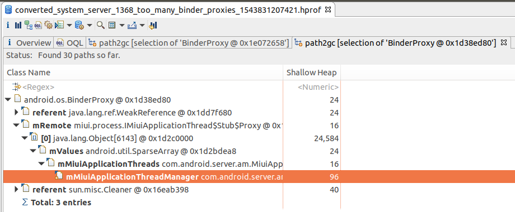Screen dimensions: 515x212
Task: Click the mMiuiApplicationThreads row icon
Action: (51, 163)
